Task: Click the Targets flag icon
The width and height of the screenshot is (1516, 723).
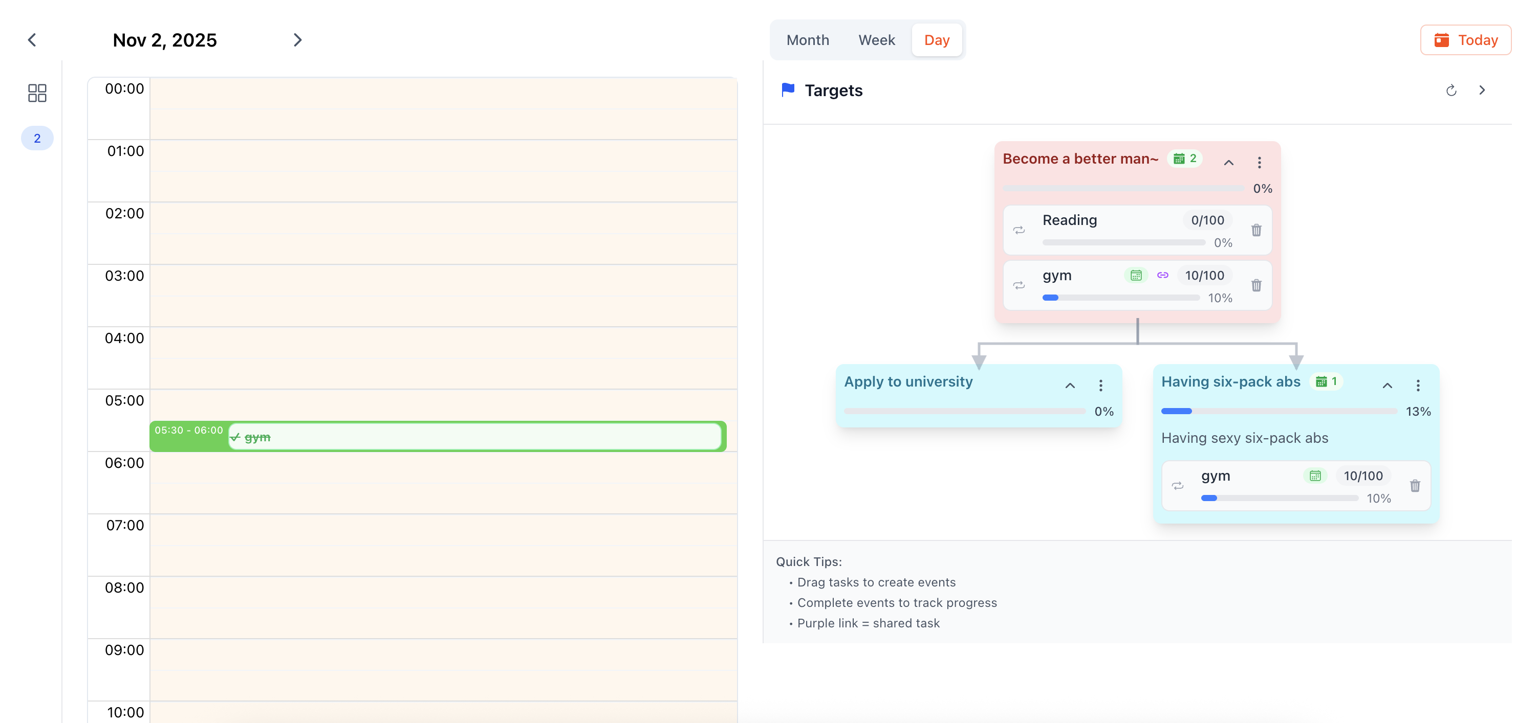Action: click(x=788, y=90)
